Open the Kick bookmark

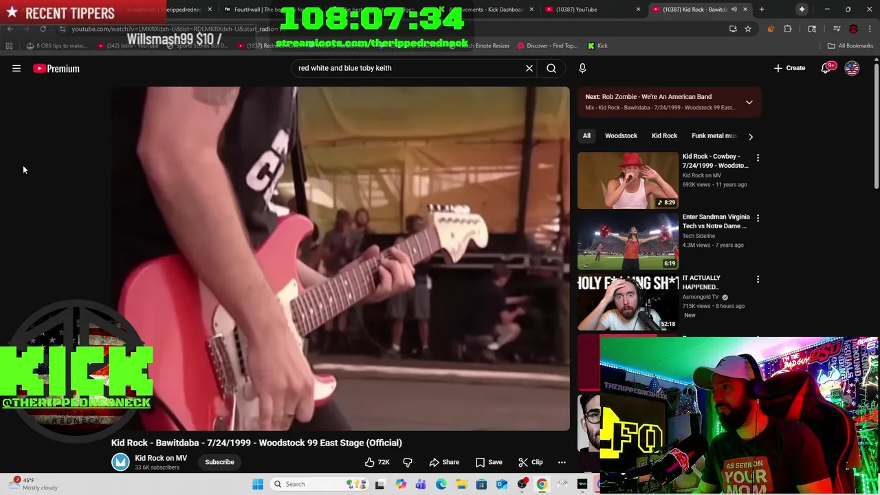point(597,45)
